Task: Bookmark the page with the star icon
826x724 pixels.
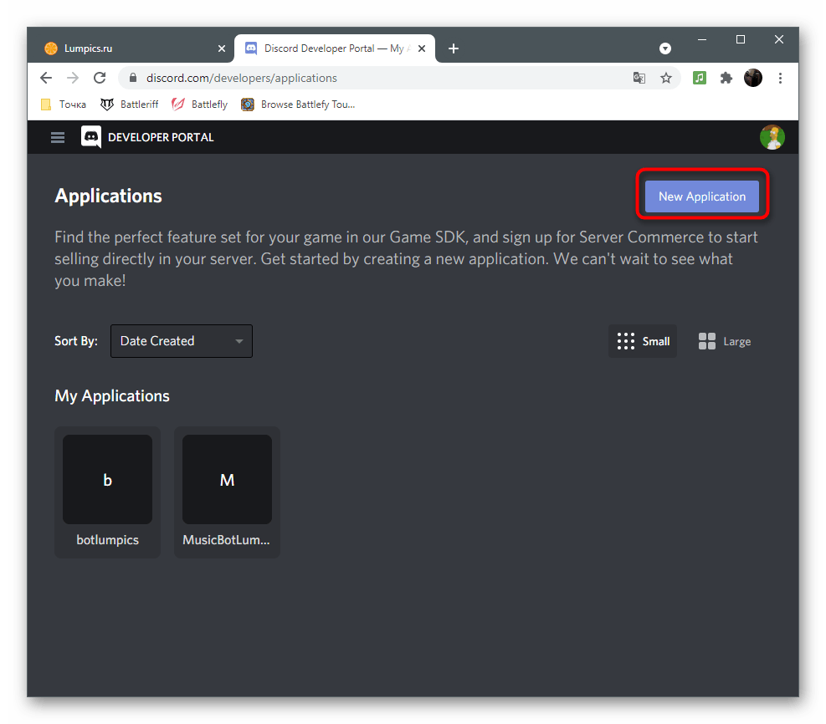Action: pos(666,77)
